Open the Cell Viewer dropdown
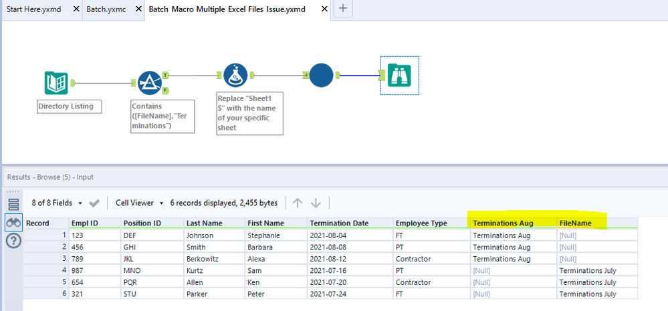The height and width of the screenshot is (311, 668). [139, 203]
